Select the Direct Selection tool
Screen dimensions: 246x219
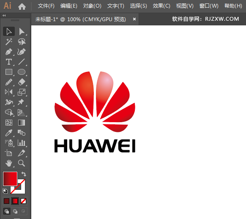22,32
